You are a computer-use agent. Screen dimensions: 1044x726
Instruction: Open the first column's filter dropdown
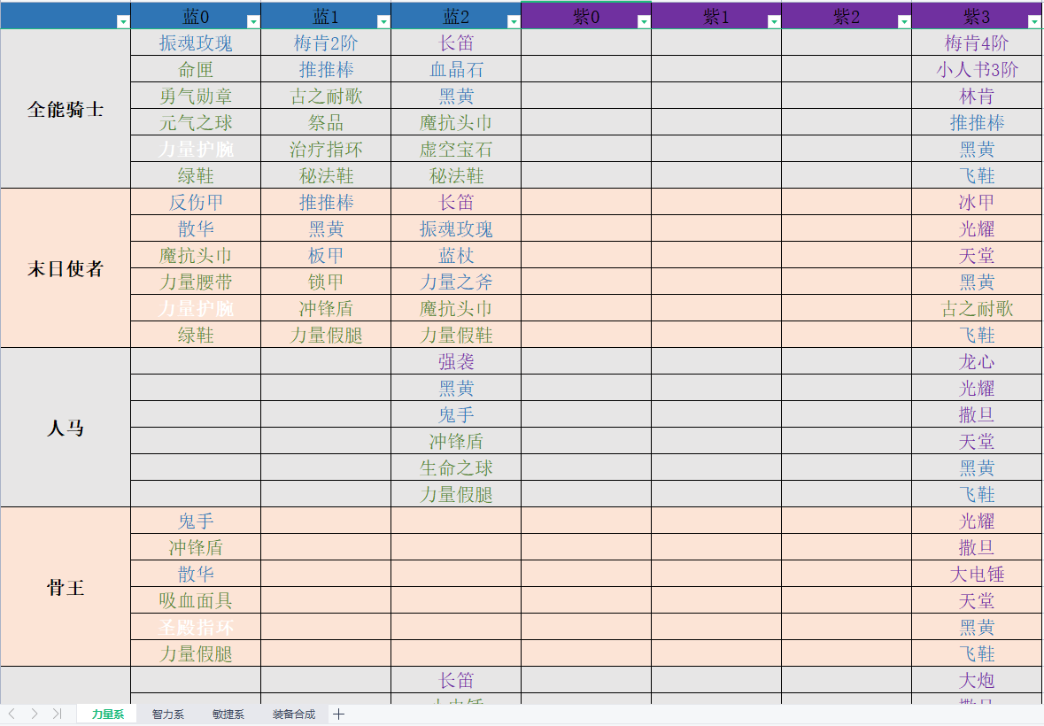pos(123,21)
